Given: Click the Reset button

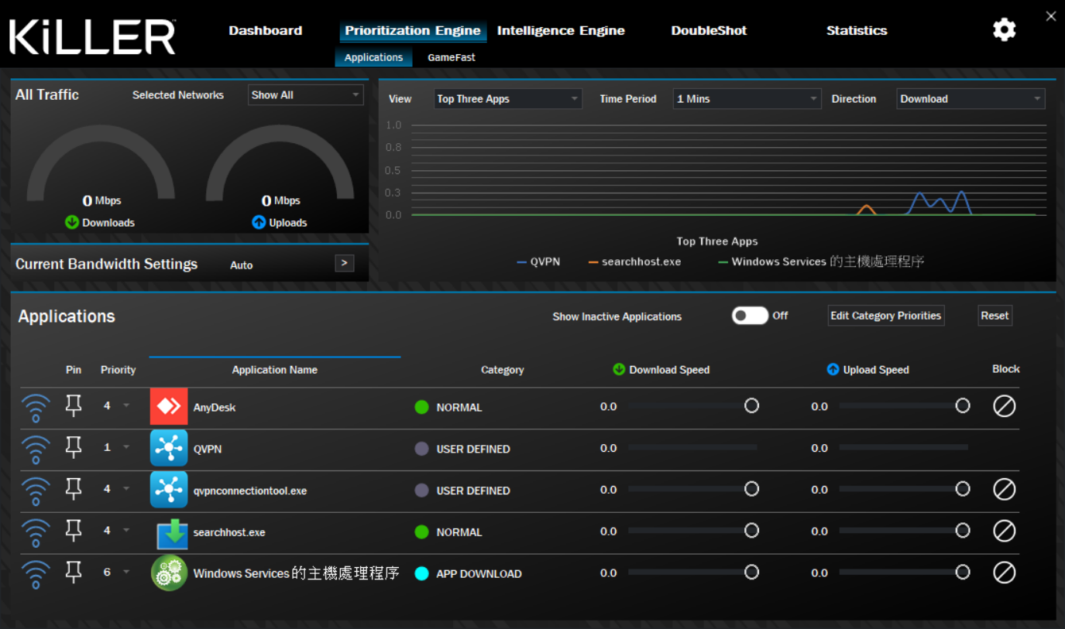Looking at the screenshot, I should tap(995, 315).
